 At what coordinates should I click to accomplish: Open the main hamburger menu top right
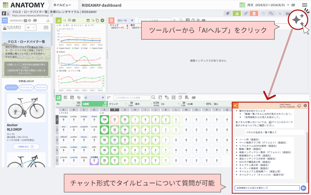304,5
